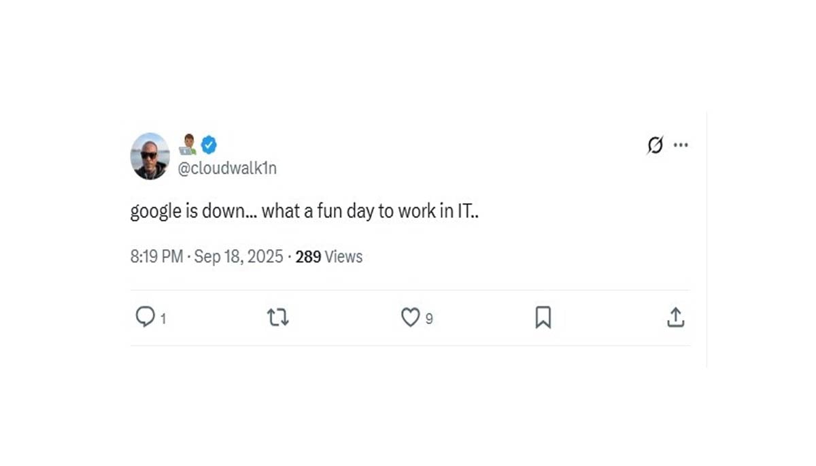Click the technologist emoji beside the avatar
Image resolution: width=816 pixels, height=466 pixels.
click(x=188, y=144)
